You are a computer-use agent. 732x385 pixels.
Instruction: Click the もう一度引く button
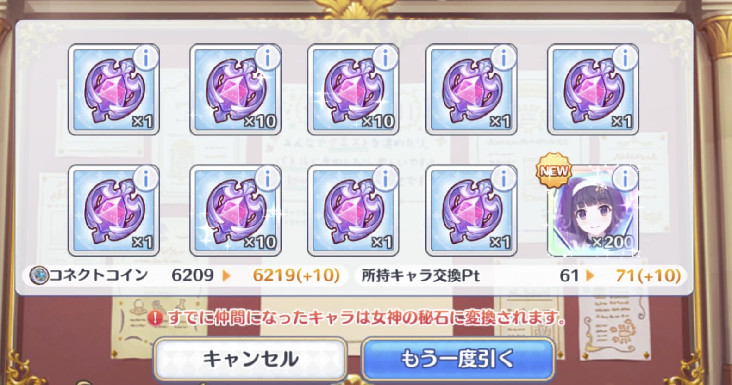pyautogui.click(x=457, y=359)
